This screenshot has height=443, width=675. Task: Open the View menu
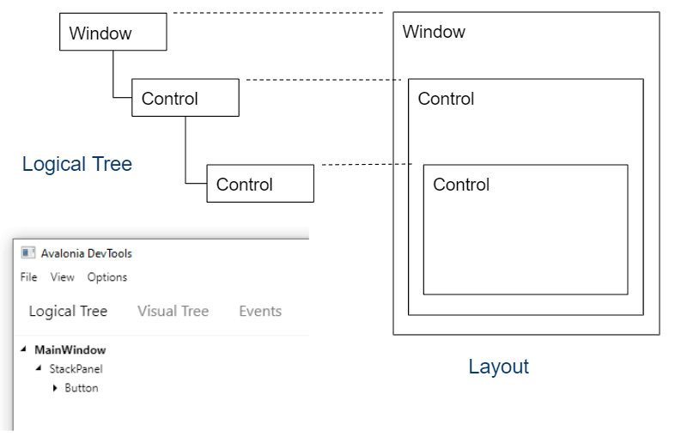coord(63,277)
